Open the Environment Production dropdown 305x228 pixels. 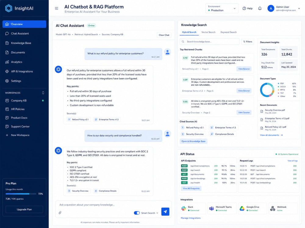(222, 8)
